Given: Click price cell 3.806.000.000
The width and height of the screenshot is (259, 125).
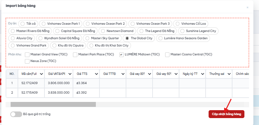Looking at the screenshot, I should pos(59,83).
